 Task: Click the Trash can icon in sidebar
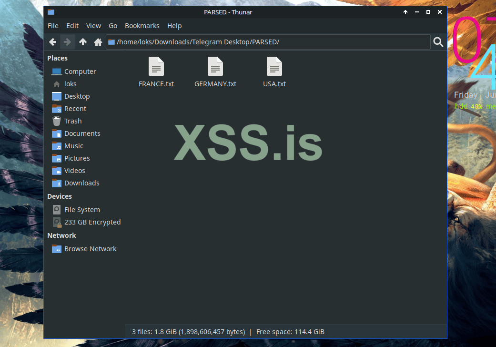[x=57, y=121]
